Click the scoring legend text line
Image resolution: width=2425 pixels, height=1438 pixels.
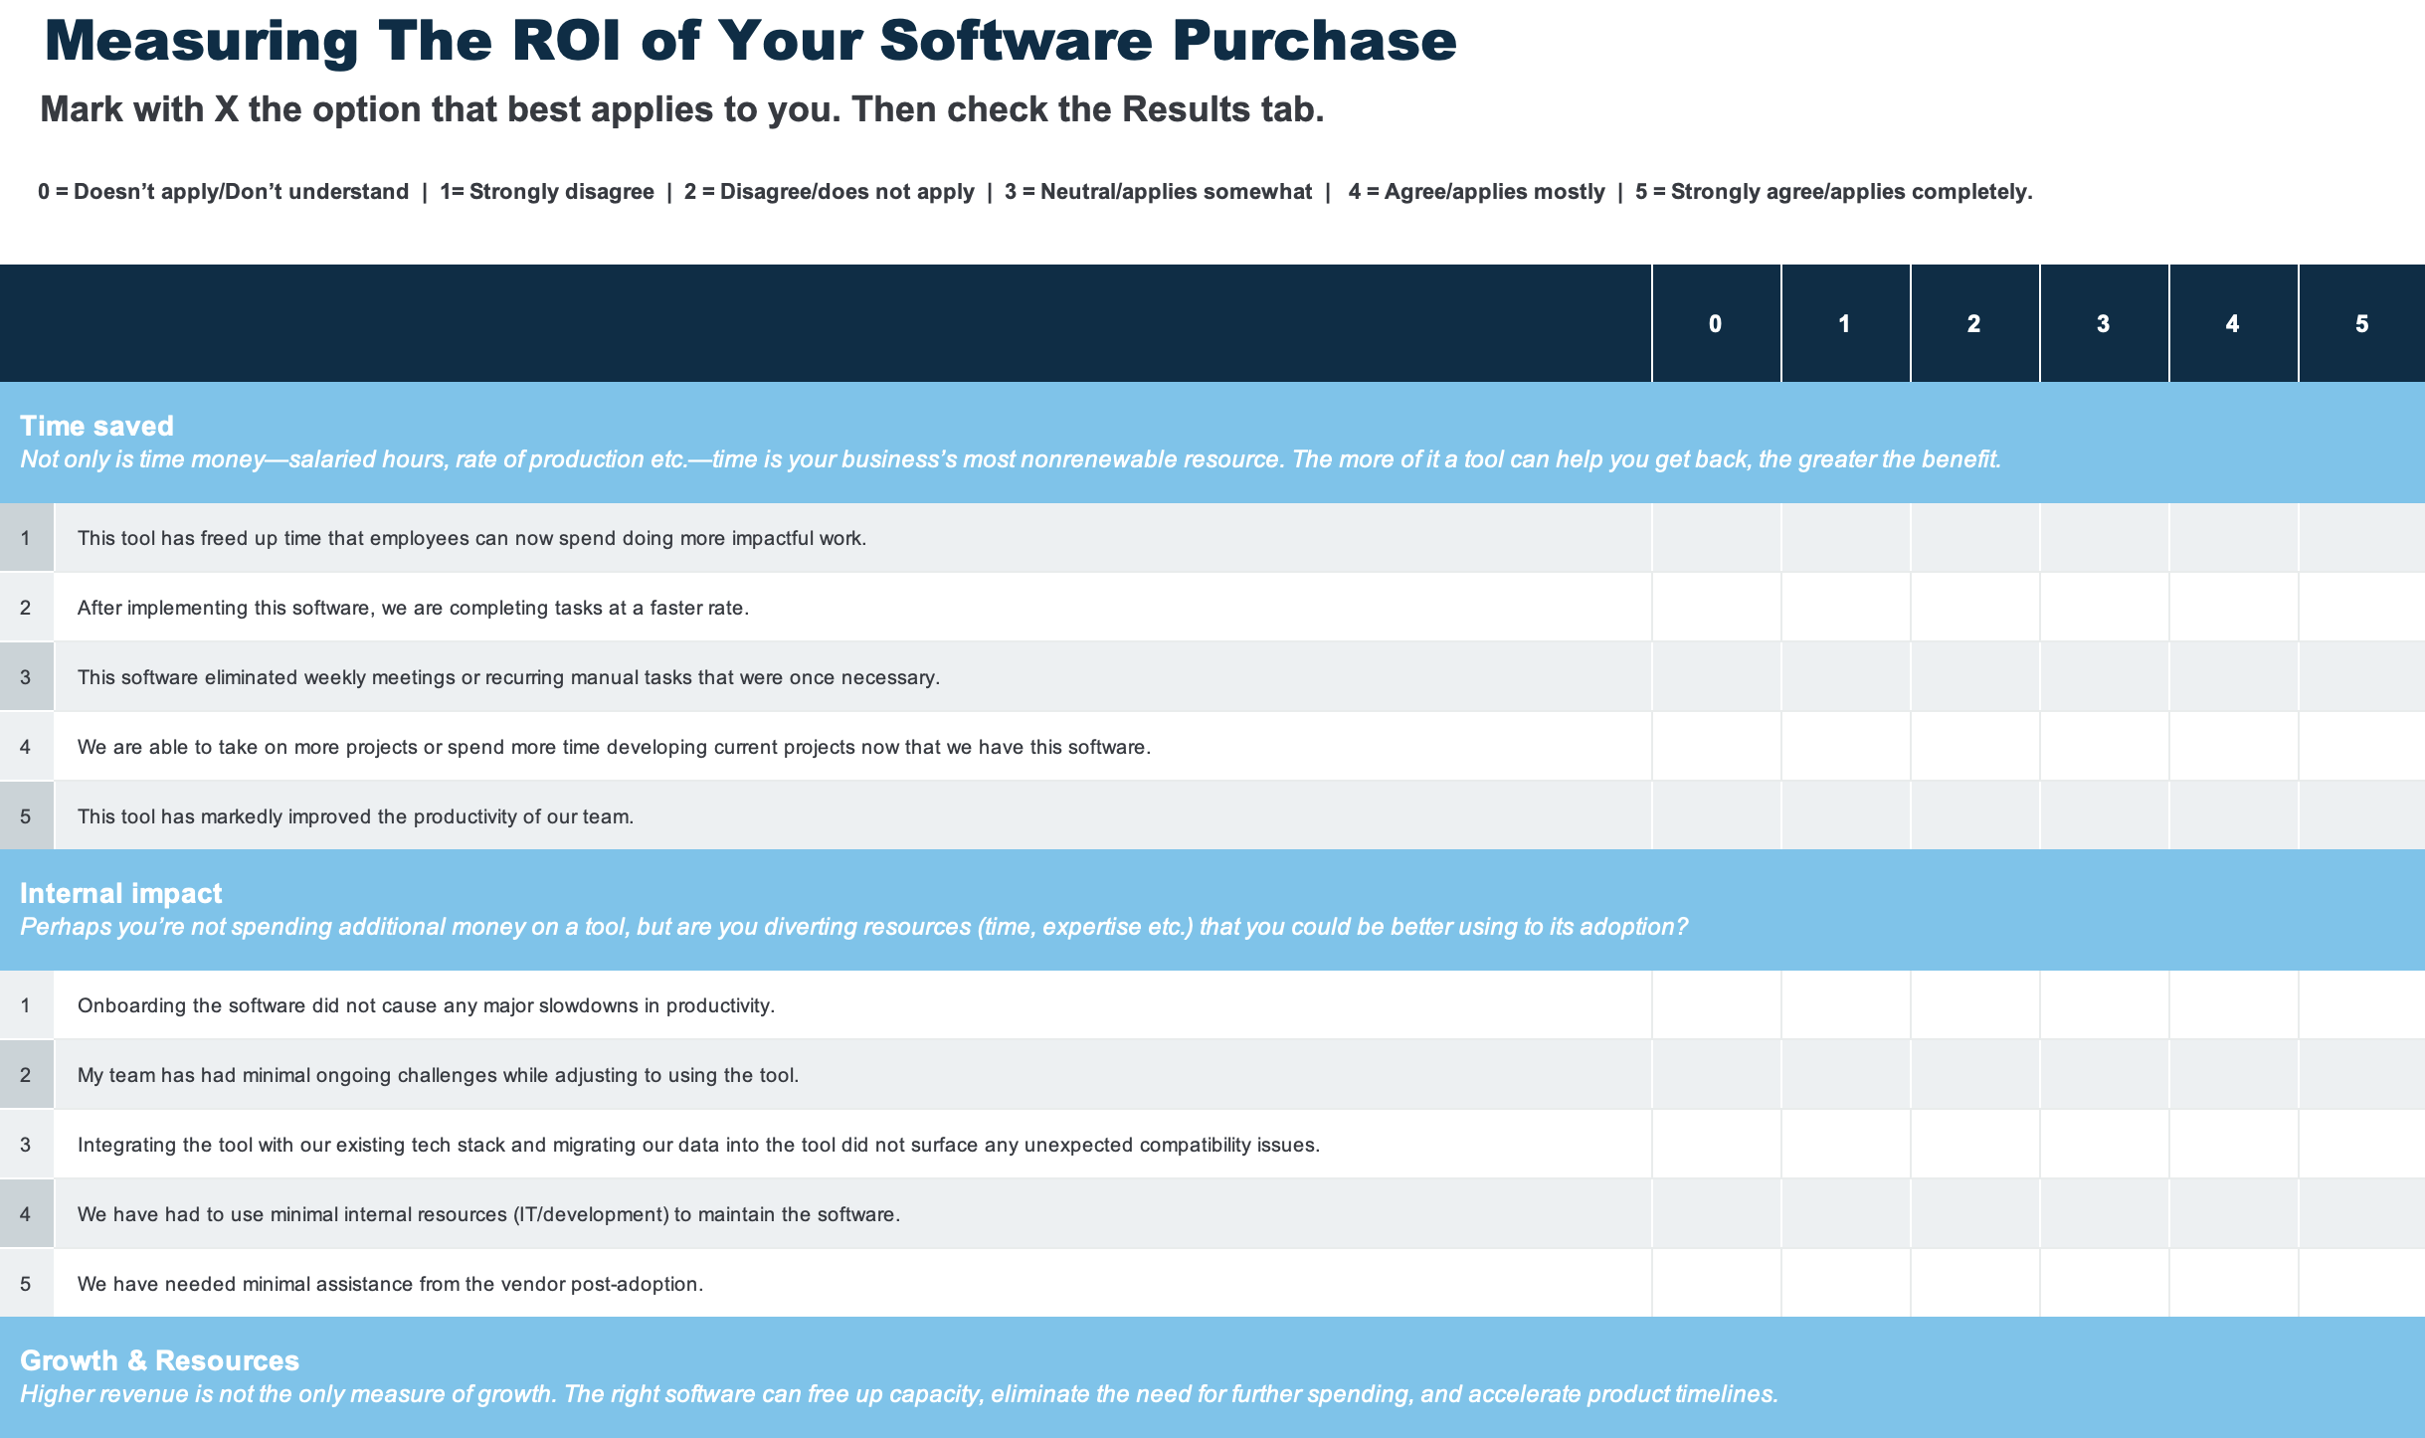coord(1034,191)
